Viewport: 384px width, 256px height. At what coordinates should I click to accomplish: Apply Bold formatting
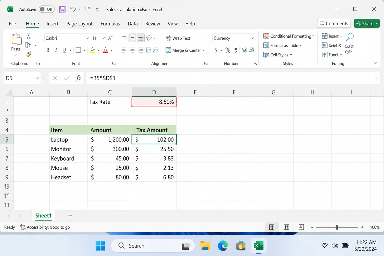pos(48,50)
